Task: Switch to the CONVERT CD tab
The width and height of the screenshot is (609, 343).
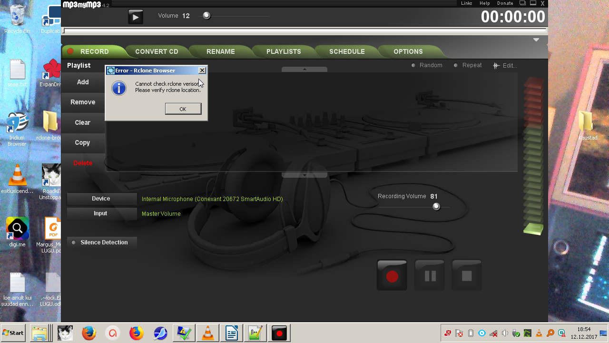Action: pyautogui.click(x=157, y=51)
